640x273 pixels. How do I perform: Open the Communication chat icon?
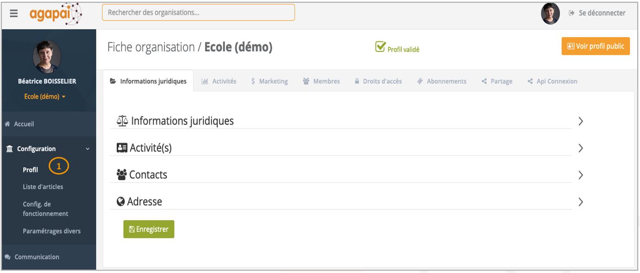click(7, 257)
